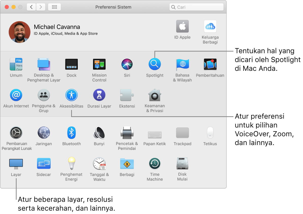Open Durasi Layar preferences
Viewport: 303px width, 214px height.
point(99,95)
